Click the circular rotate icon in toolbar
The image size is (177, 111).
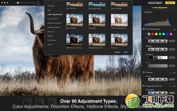[37, 3]
